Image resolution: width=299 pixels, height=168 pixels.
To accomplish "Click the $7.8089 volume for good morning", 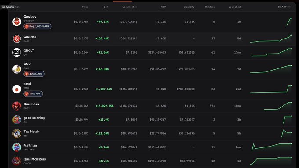I will point(131,120).
